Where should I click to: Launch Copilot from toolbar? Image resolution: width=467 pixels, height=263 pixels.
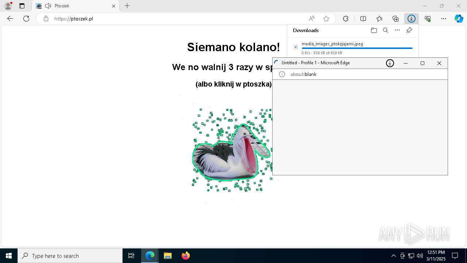(x=459, y=19)
